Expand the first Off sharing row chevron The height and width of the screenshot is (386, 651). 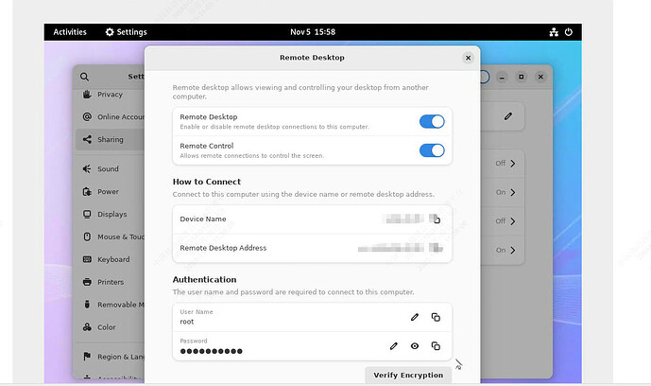pyautogui.click(x=512, y=164)
